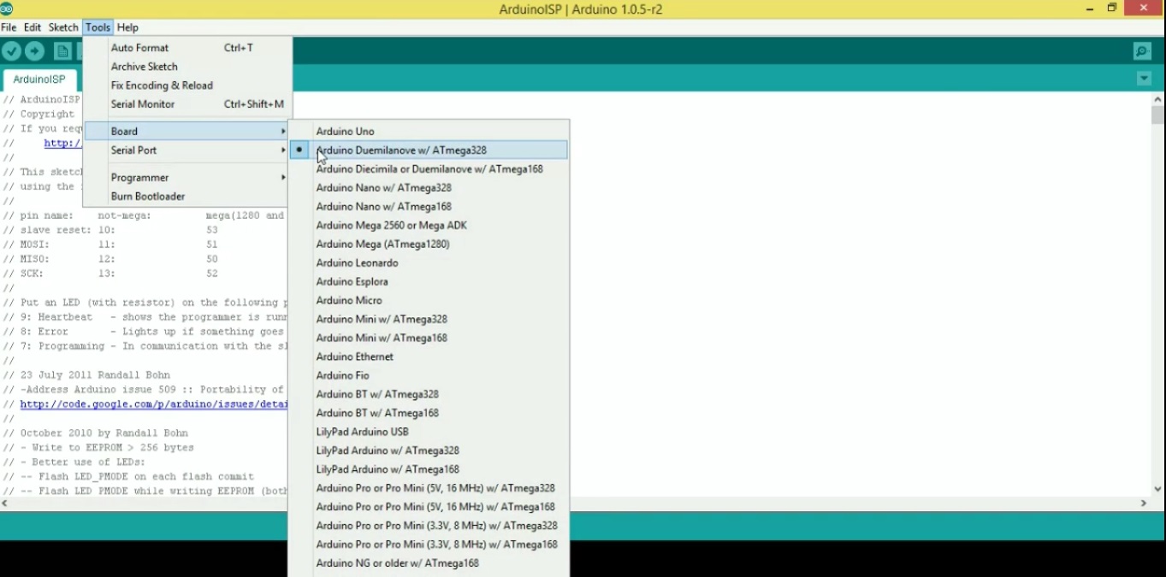Click the vertical scrollbar thumb in editor
Image resolution: width=1166 pixels, height=577 pixels.
tap(1157, 115)
